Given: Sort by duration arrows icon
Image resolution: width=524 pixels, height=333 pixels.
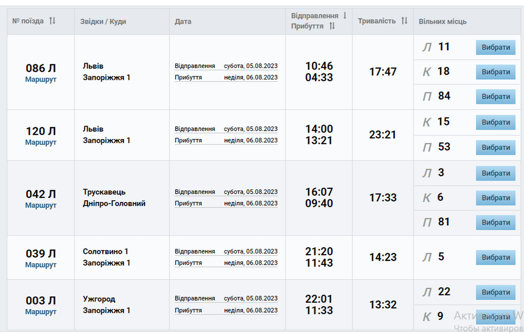Looking at the screenshot, I should click(x=404, y=21).
